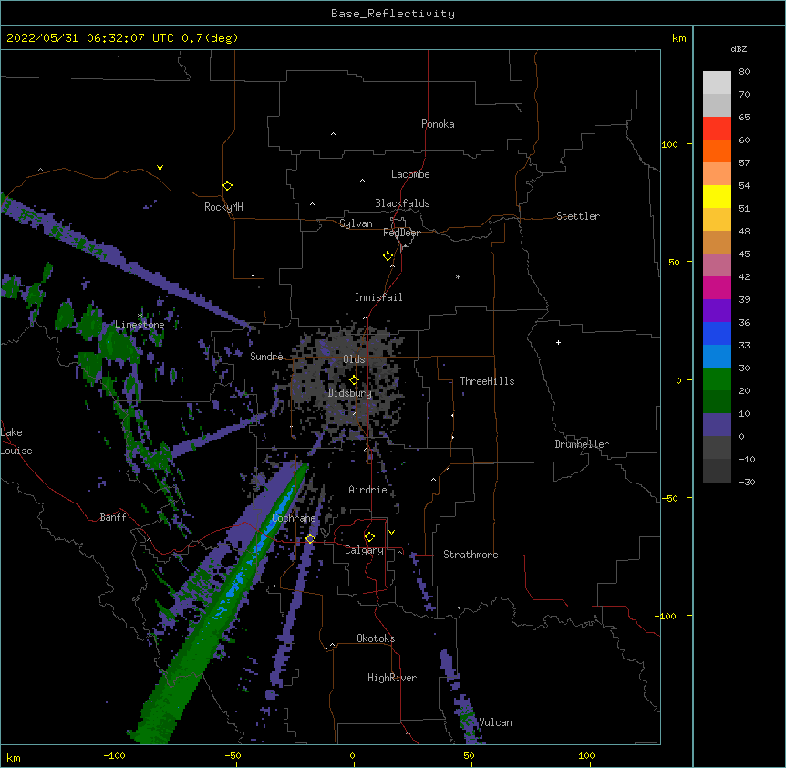This screenshot has width=786, height=768.
Task: Select the orange 57-60 dBZ legend swatch
Action: tap(717, 150)
